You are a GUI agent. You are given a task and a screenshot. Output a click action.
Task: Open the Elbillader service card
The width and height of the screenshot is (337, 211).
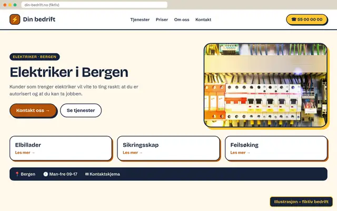[61, 148]
